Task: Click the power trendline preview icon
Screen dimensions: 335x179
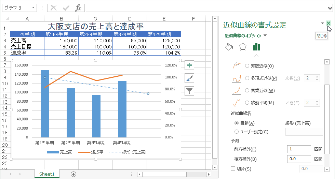Action: click(x=236, y=91)
